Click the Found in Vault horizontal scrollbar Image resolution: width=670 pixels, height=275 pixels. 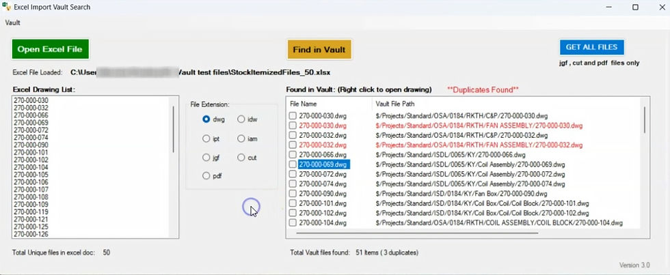point(417,233)
